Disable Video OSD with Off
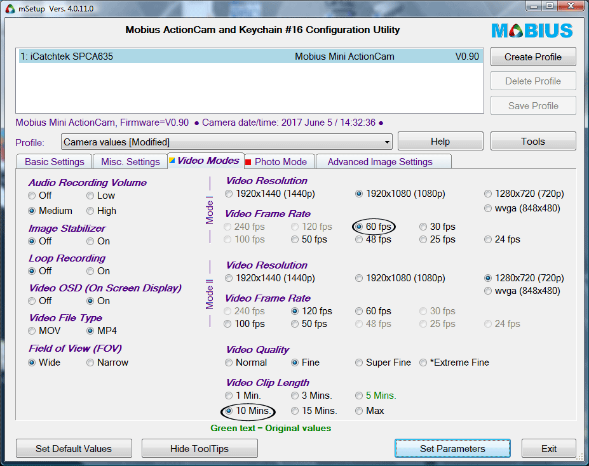The image size is (589, 466). tap(40, 301)
